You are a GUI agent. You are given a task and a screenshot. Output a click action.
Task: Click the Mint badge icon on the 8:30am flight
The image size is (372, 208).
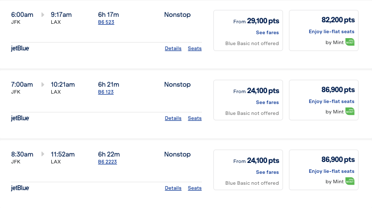(x=350, y=182)
